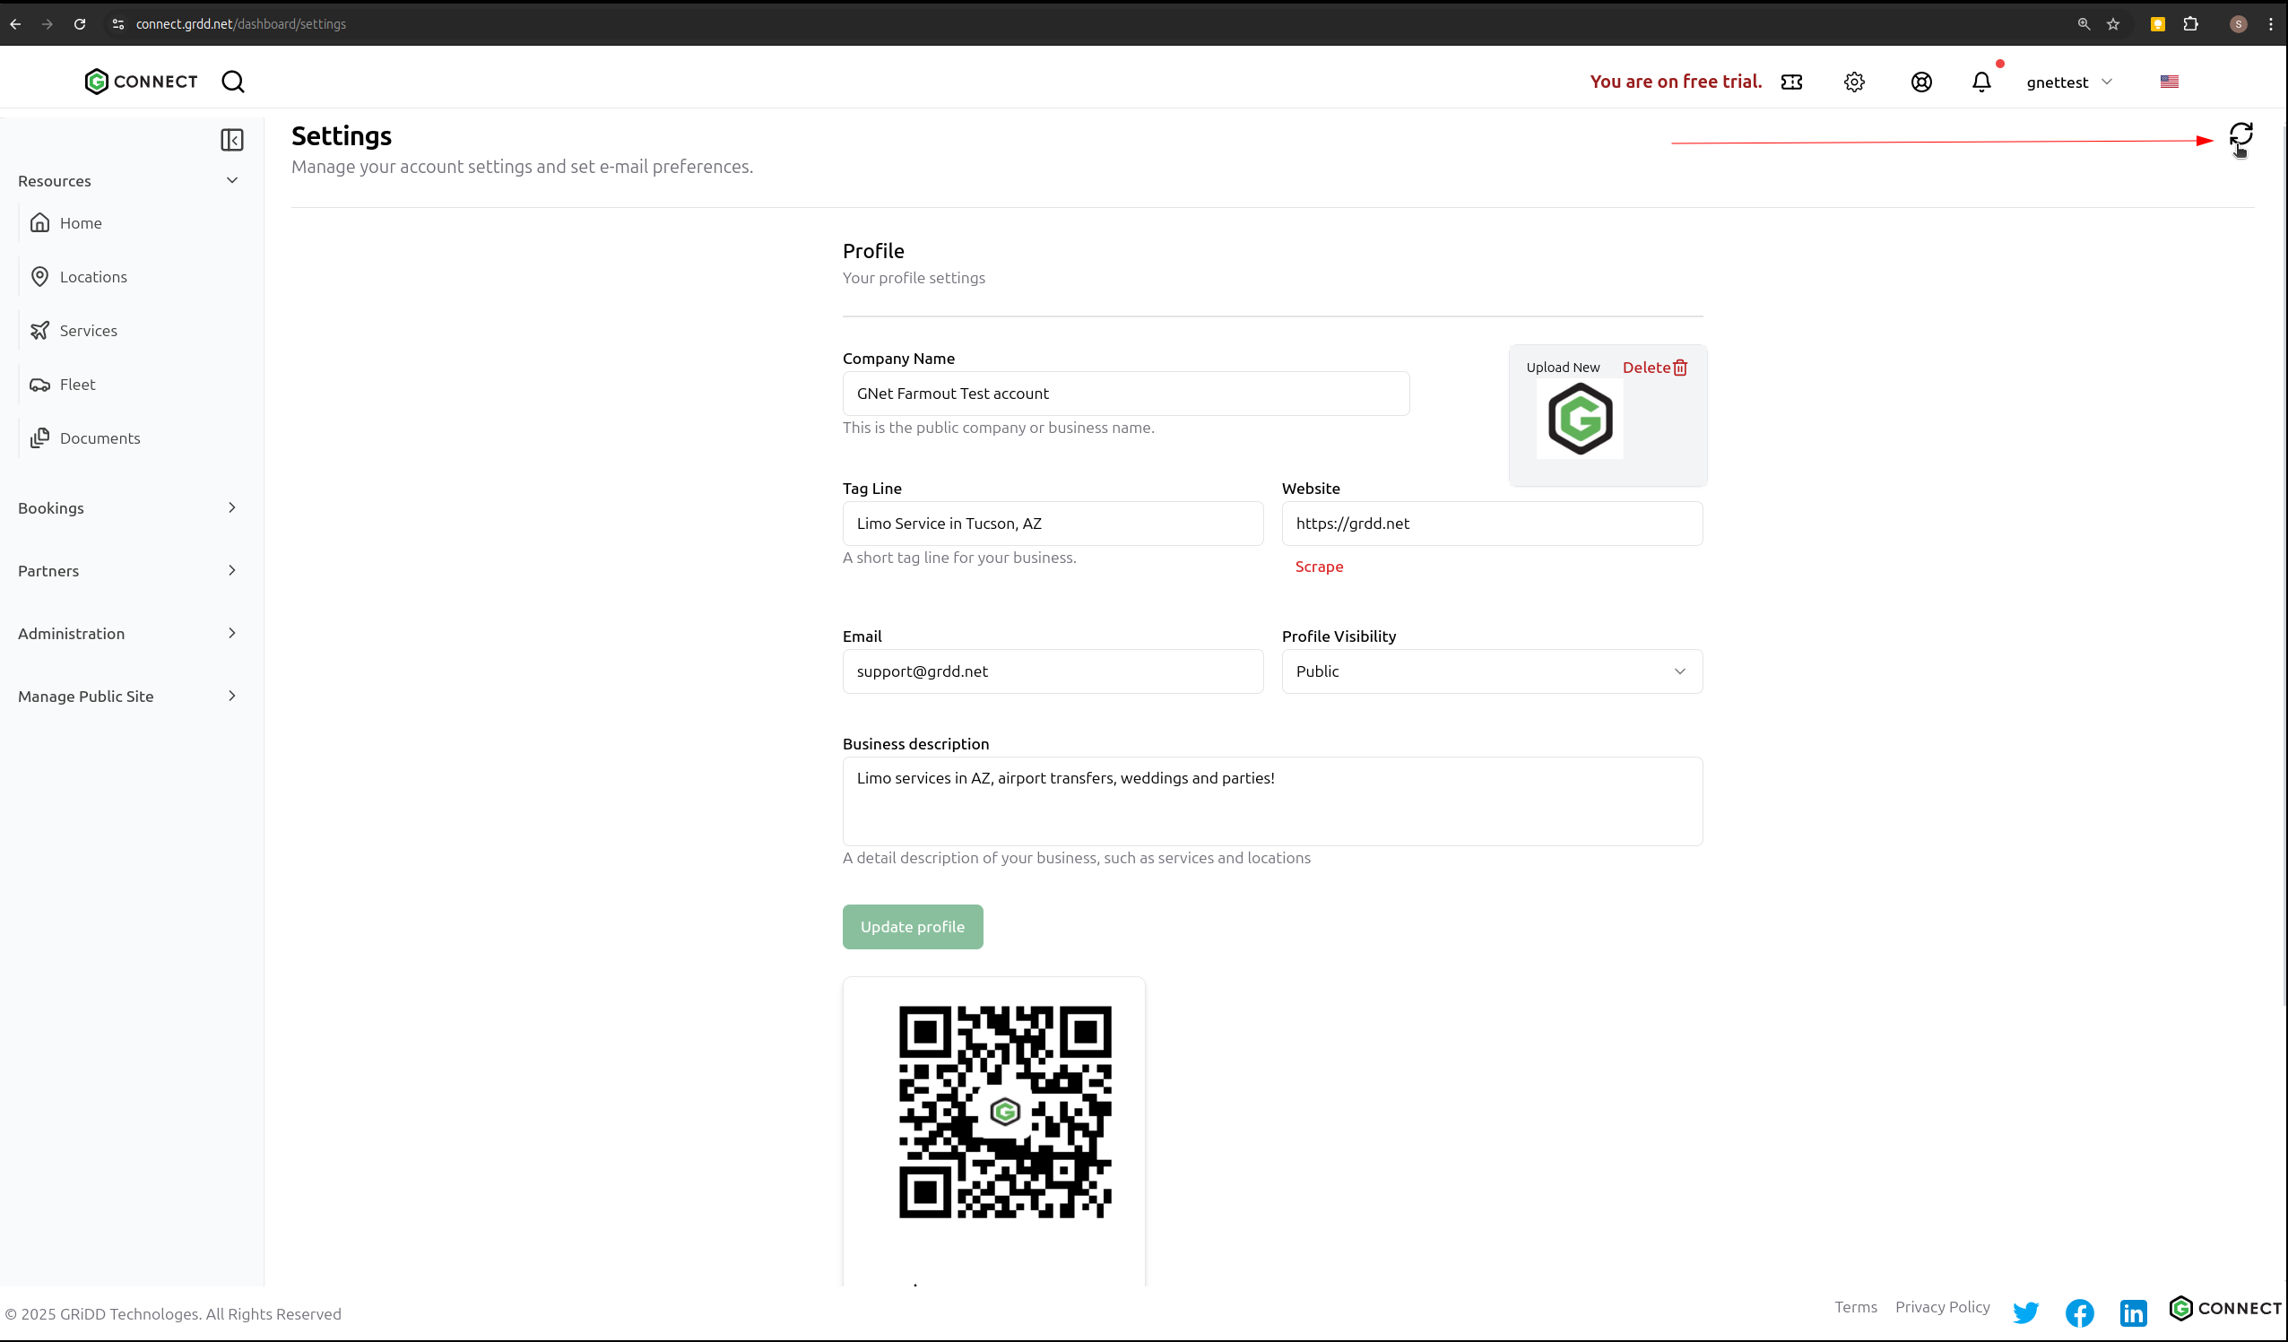This screenshot has width=2288, height=1342.
Task: Click the Delete trash icon for logo
Action: [1679, 368]
